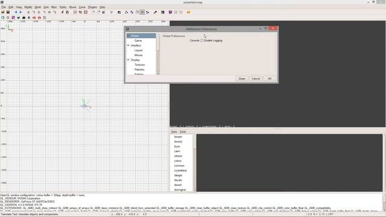Confirm preferences with the OK button

(x=270, y=78)
